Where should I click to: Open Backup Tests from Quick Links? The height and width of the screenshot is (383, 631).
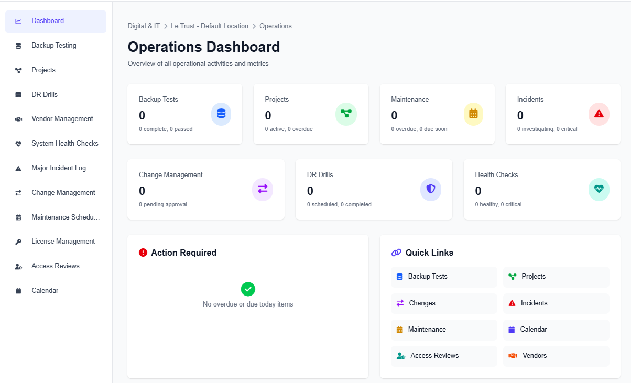443,277
